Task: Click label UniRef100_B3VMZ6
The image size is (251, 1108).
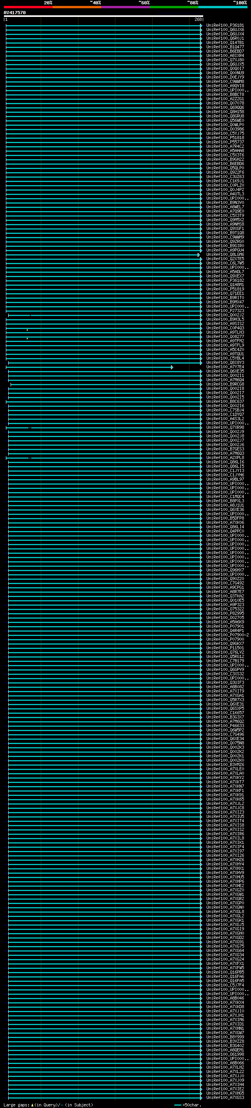Action: click(x=225, y=765)
